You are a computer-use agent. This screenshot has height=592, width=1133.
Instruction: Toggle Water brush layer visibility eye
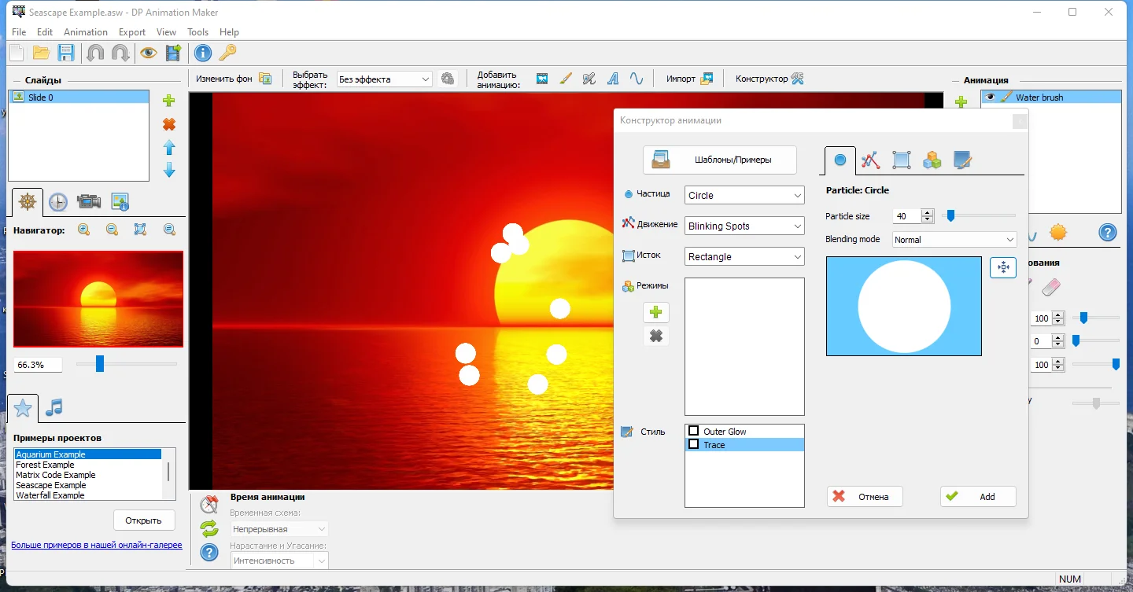(990, 97)
